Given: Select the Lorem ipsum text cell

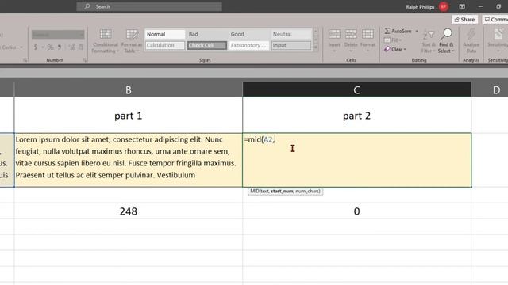Looking at the screenshot, I should coord(129,160).
